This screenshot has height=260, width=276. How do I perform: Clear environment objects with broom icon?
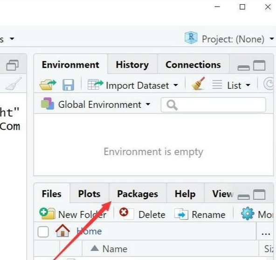198,84
